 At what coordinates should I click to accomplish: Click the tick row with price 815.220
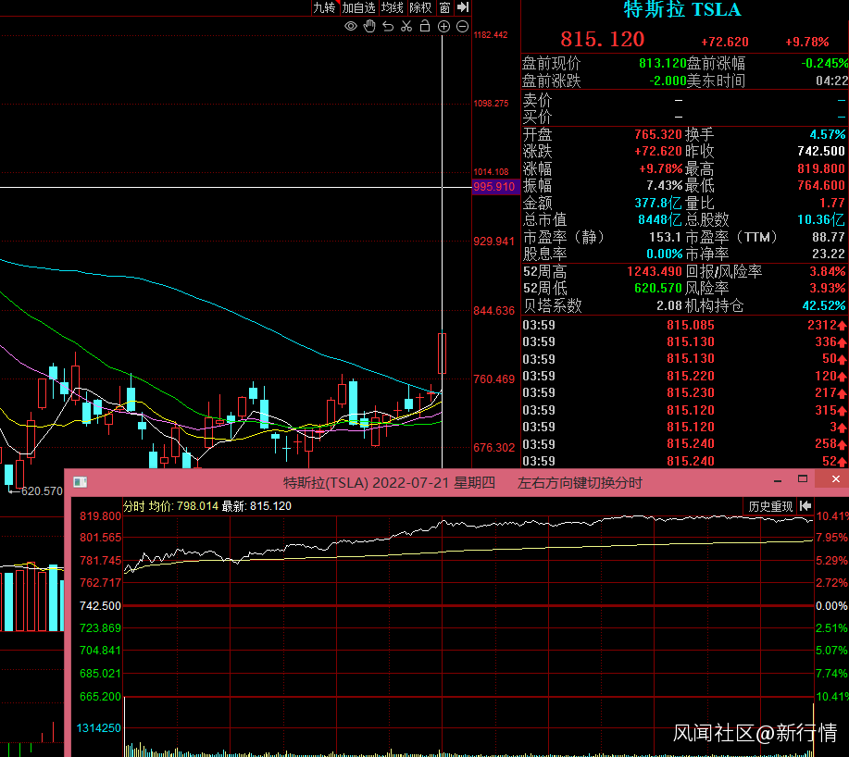point(684,376)
